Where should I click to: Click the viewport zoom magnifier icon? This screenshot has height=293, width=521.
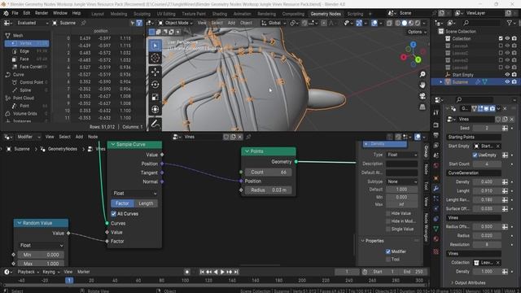(x=422, y=74)
